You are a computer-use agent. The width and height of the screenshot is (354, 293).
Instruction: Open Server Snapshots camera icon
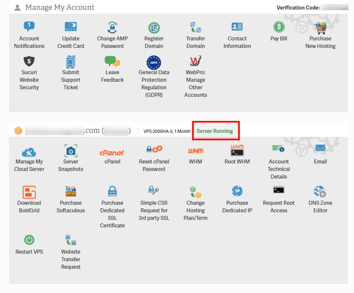pyautogui.click(x=71, y=150)
